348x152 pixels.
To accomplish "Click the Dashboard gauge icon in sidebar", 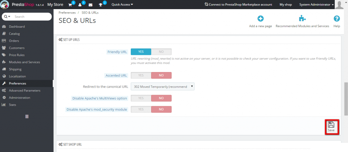I will pyautogui.click(x=4, y=26).
